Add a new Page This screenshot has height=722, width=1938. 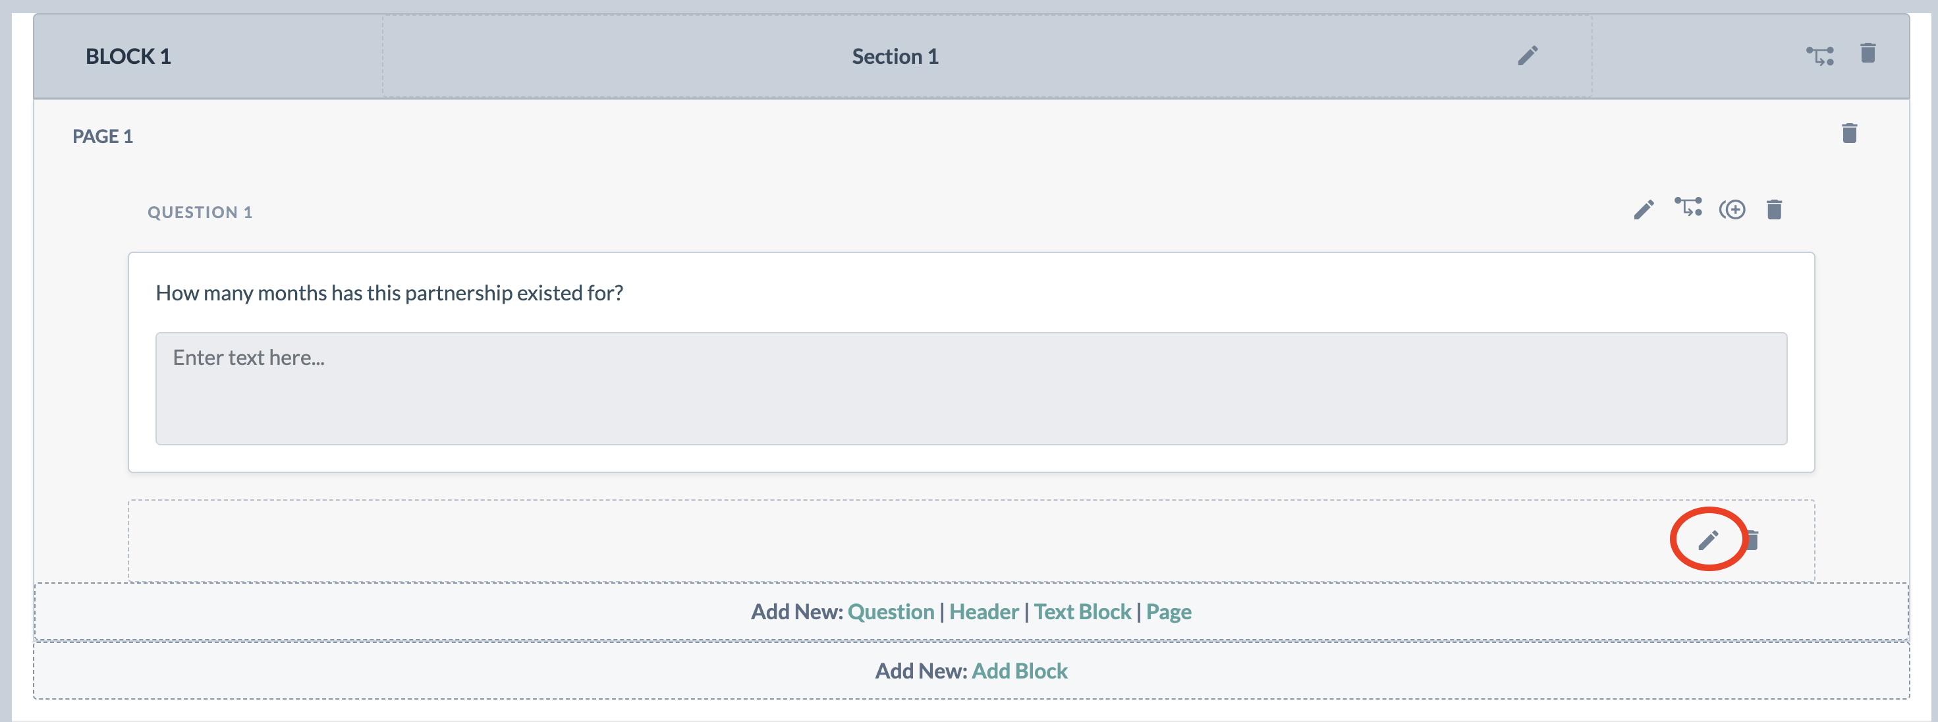tap(1169, 611)
